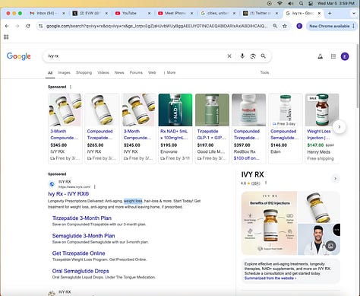360x296 pixels.
Task: Start voice search with microphone icon
Action: pos(242,56)
